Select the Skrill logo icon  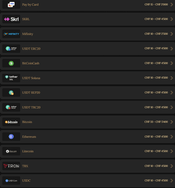pos(11,19)
